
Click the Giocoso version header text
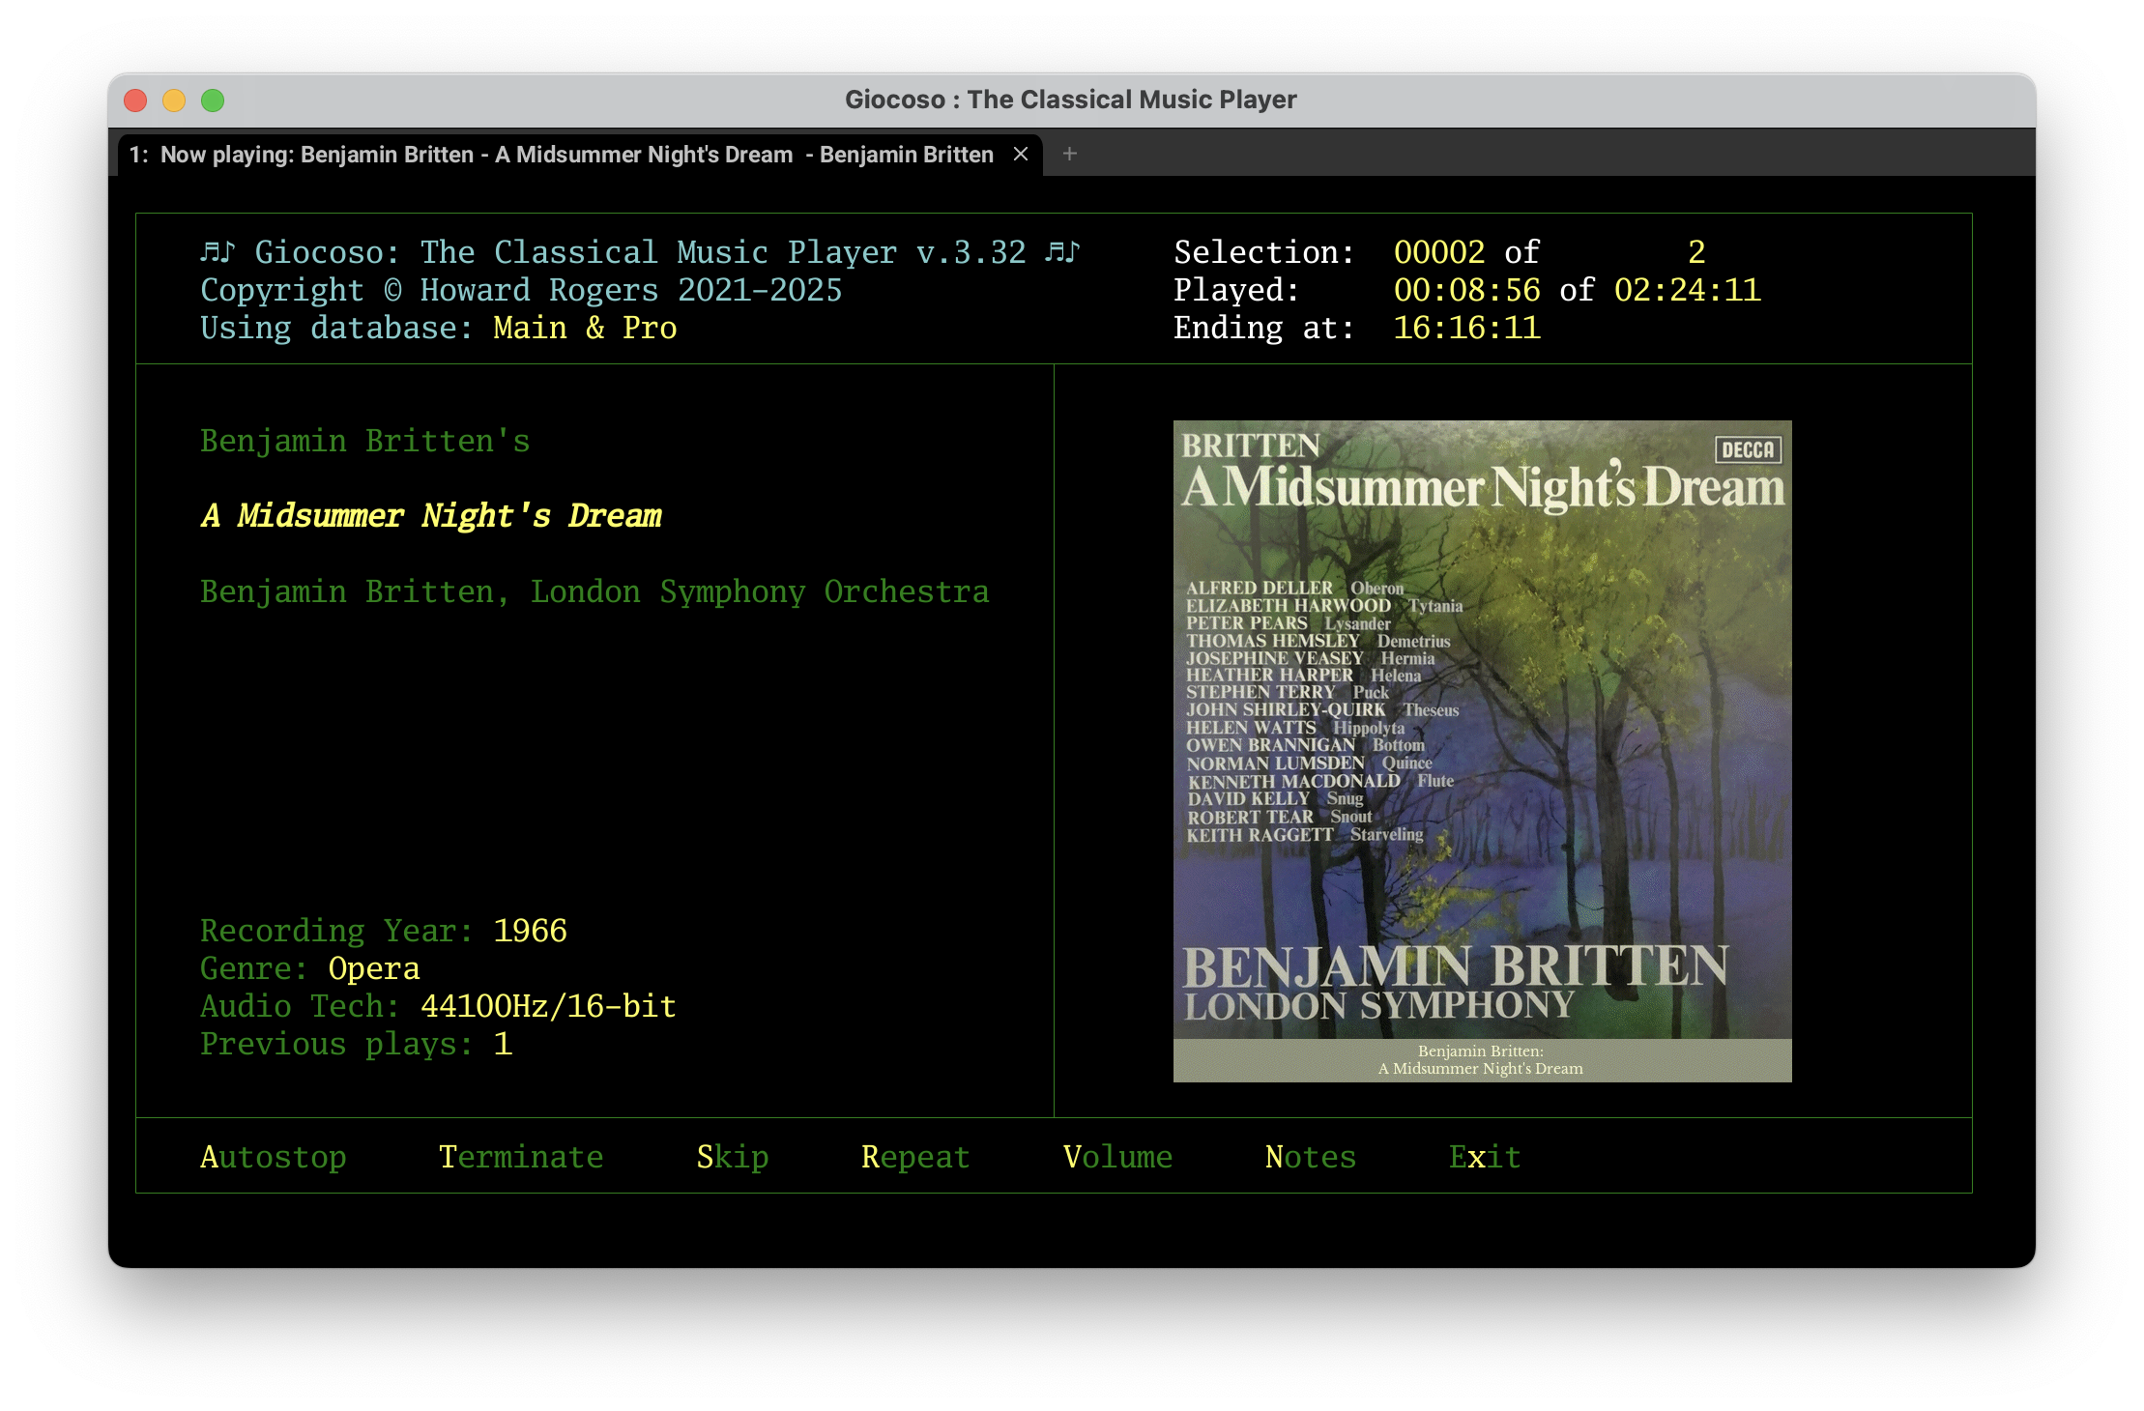pyautogui.click(x=641, y=251)
